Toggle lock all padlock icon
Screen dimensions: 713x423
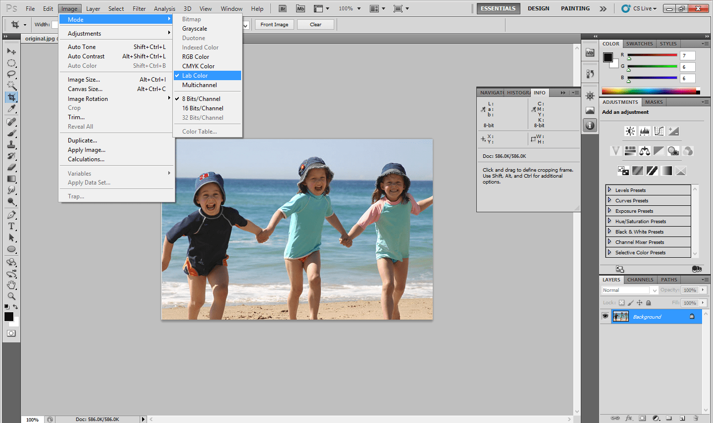click(649, 303)
